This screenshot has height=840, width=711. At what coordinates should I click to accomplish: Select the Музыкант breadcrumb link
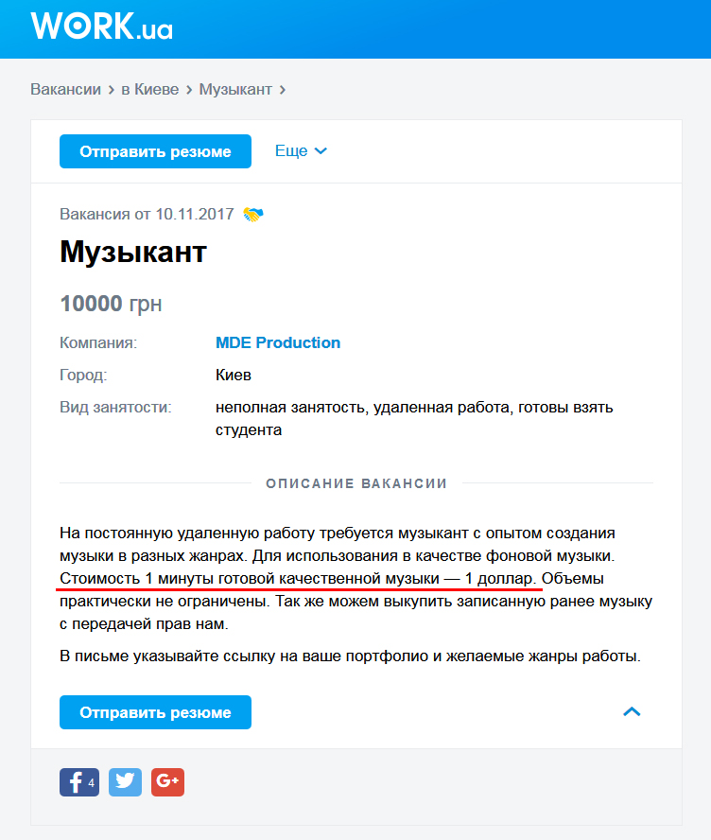(235, 90)
